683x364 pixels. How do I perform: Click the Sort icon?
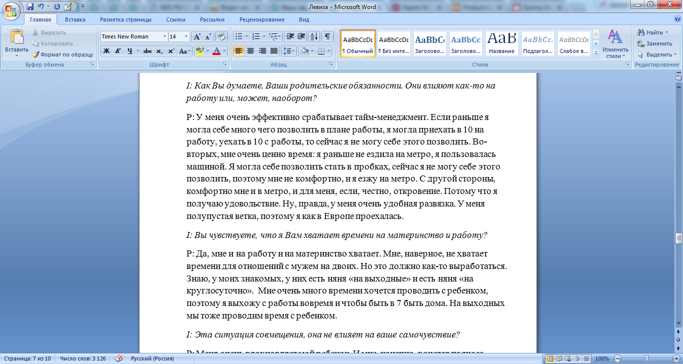tap(314, 36)
